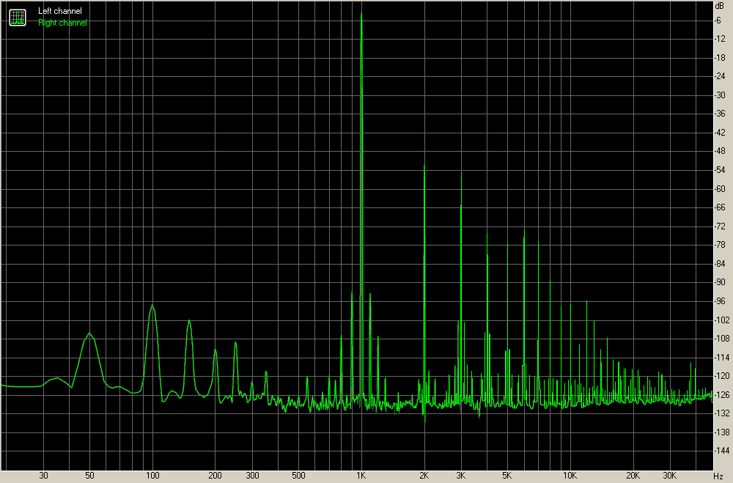This screenshot has width=733, height=483.
Task: Click the "500" Hz frequency axis label
Action: tap(299, 476)
